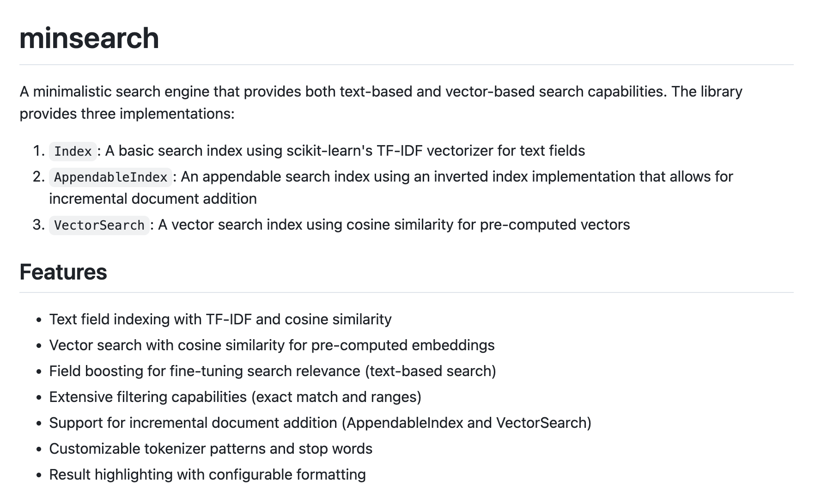Click 'Extensive filtering capabilities' bullet
Viewport: 815px width, 499px height.
point(235,397)
